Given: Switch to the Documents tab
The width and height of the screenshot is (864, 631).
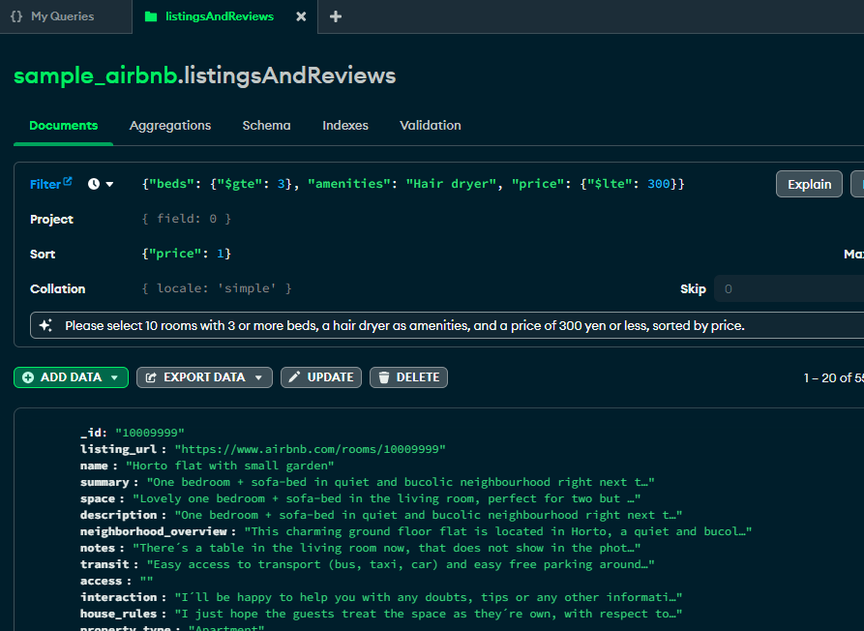Looking at the screenshot, I should tap(63, 126).
